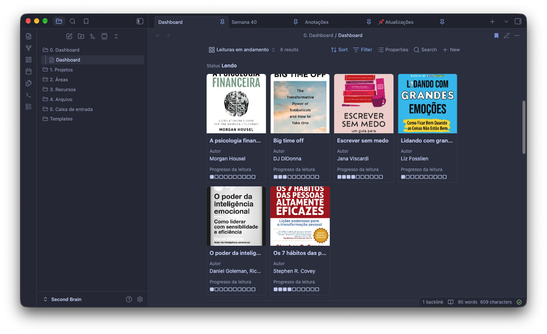The image size is (547, 334).
Task: Click the Sort button in base toolbar
Action: 339,50
